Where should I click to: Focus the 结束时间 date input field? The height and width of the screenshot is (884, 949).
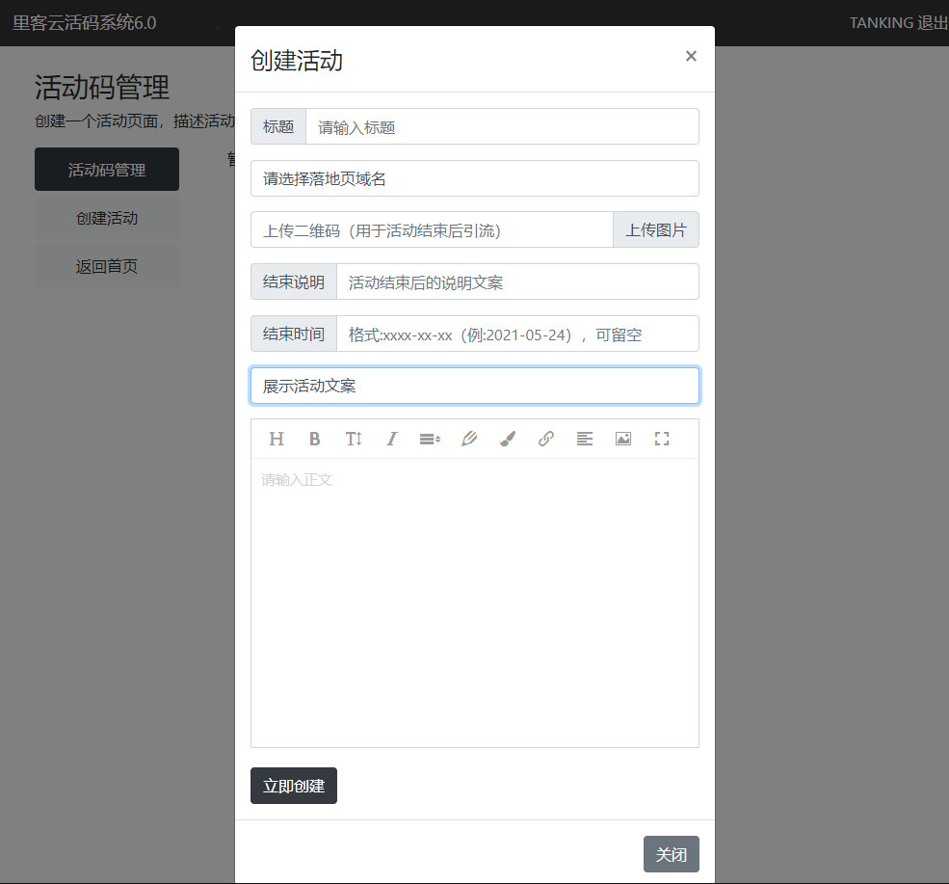pyautogui.click(x=517, y=335)
